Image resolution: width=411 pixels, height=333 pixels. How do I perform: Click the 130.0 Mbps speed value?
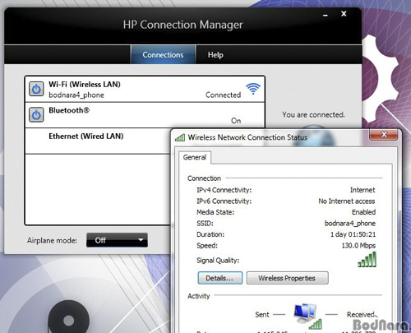pos(358,246)
